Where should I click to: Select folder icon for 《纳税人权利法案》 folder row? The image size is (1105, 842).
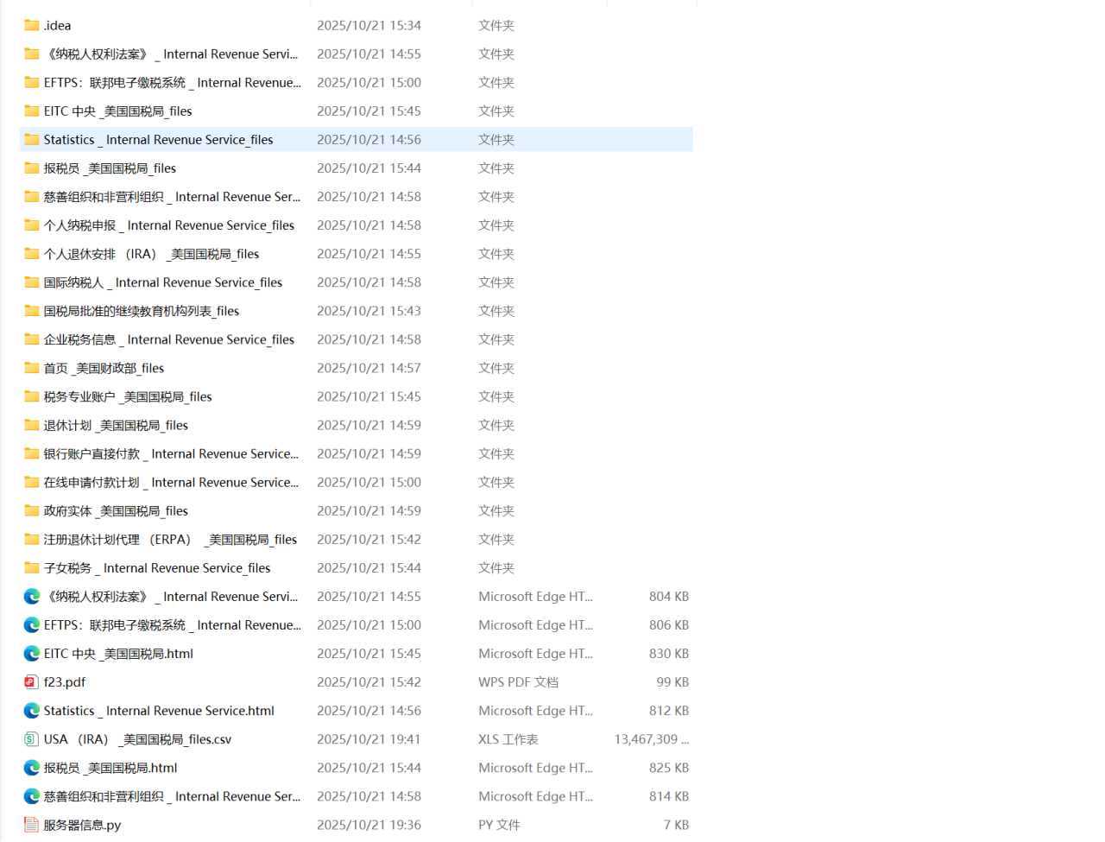pos(32,54)
